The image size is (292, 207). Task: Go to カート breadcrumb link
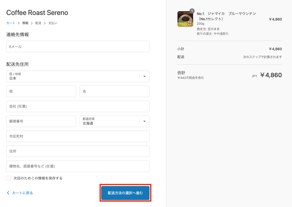11,23
